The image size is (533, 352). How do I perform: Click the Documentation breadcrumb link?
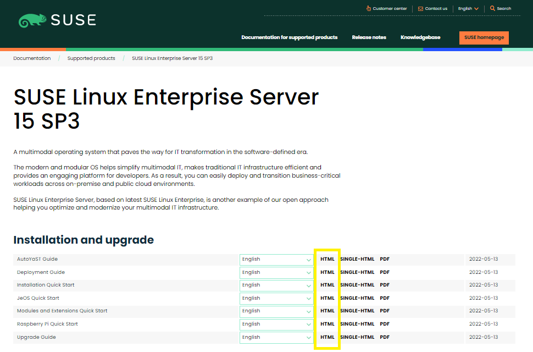click(32, 58)
